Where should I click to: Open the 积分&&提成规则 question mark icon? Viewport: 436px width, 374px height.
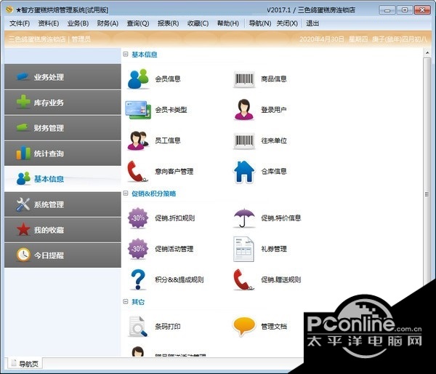(138, 279)
